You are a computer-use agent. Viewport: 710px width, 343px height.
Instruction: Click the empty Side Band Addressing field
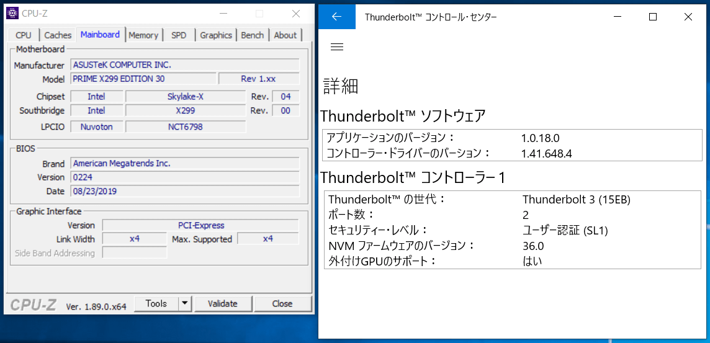[x=135, y=252]
